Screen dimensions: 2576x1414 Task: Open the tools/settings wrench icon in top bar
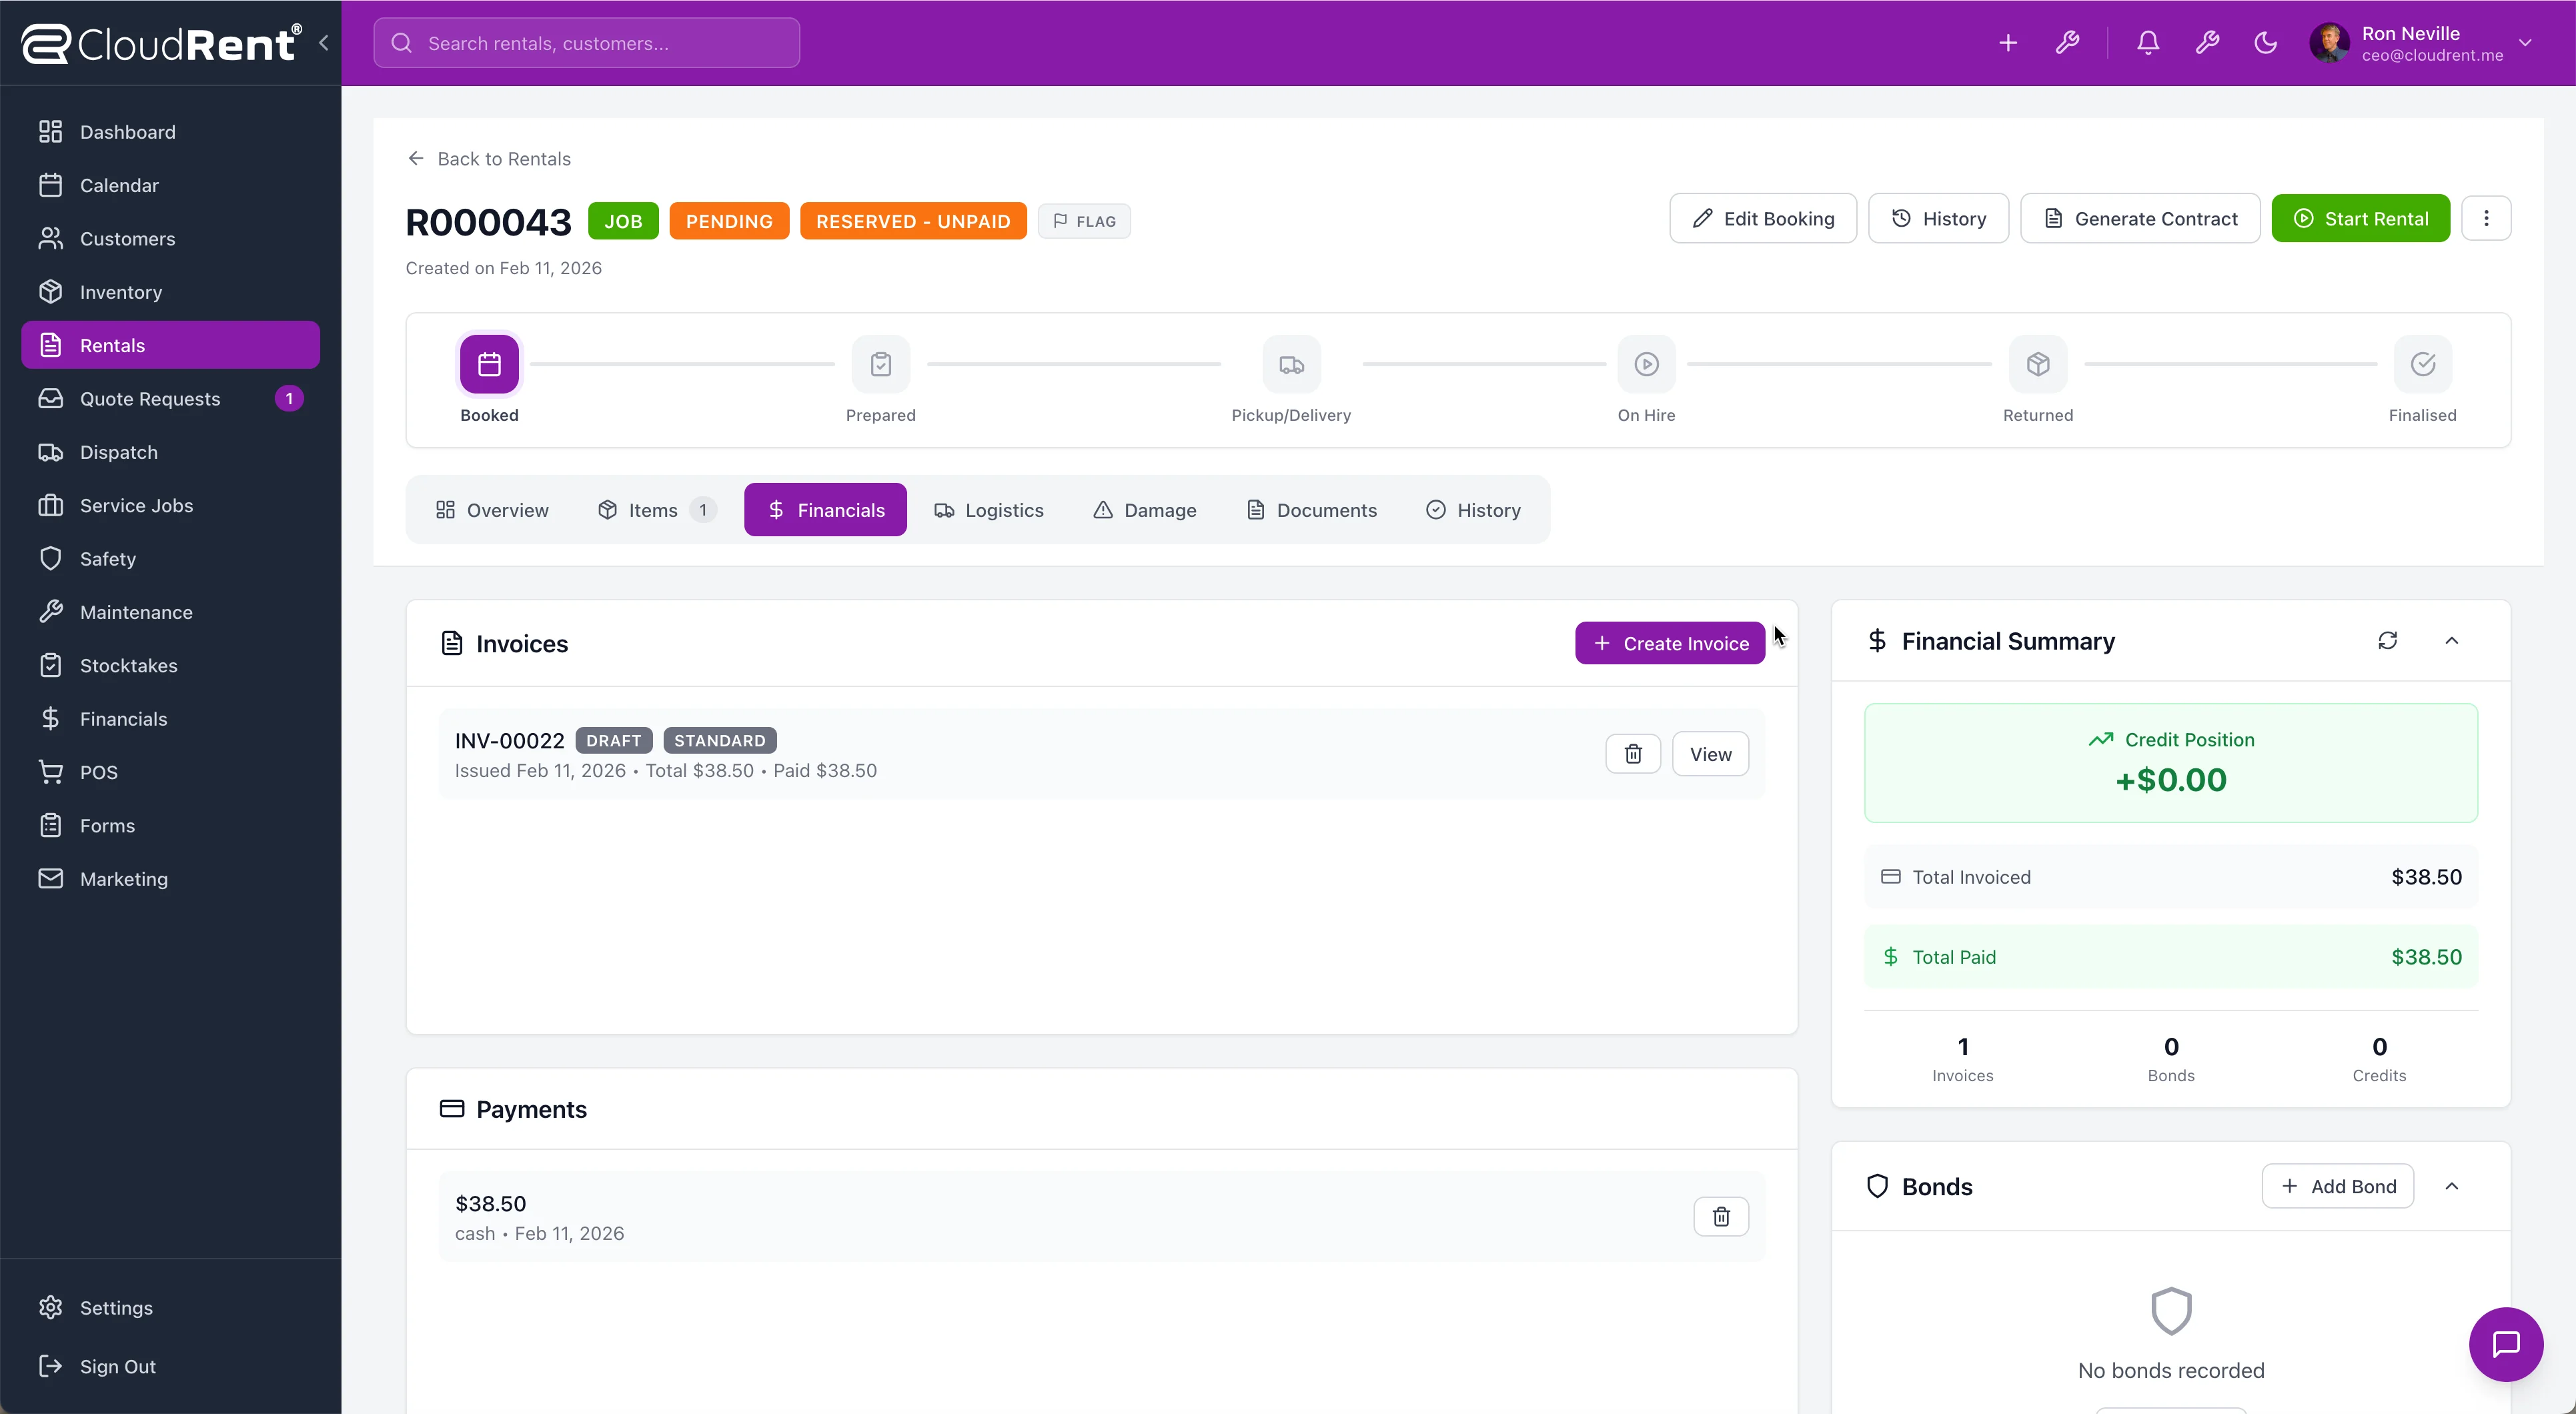(x=2069, y=42)
